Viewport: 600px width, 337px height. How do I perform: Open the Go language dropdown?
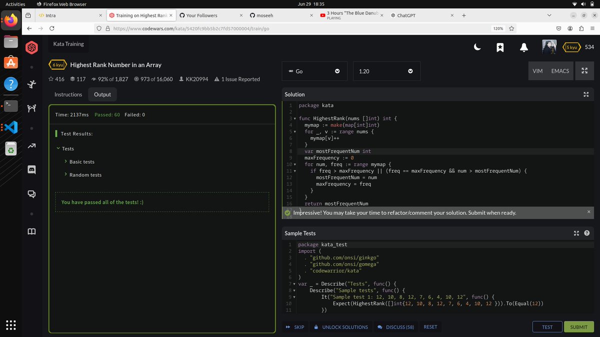click(x=314, y=71)
